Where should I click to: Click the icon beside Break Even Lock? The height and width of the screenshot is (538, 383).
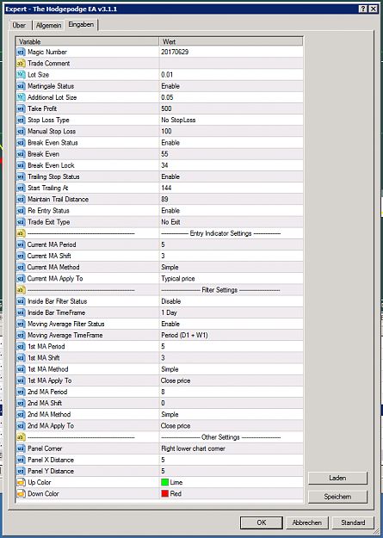21,165
